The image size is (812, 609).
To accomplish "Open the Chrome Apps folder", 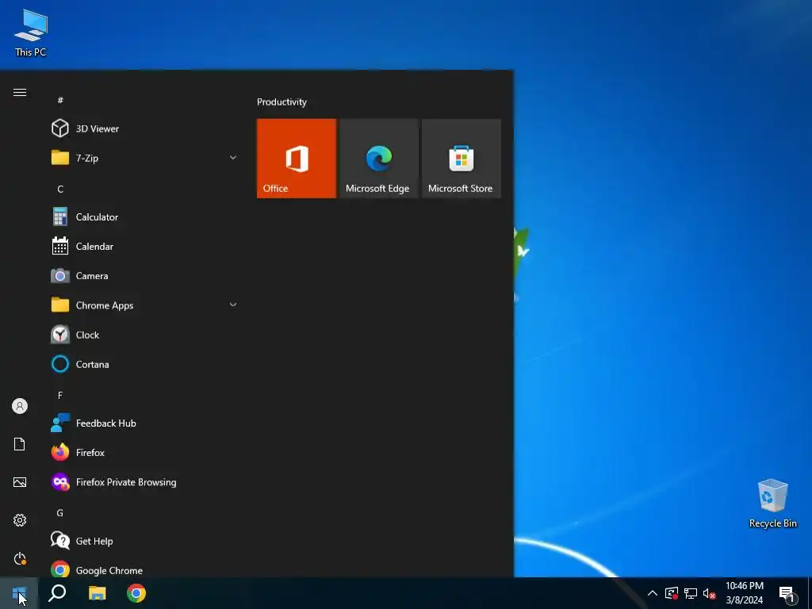I will [143, 305].
